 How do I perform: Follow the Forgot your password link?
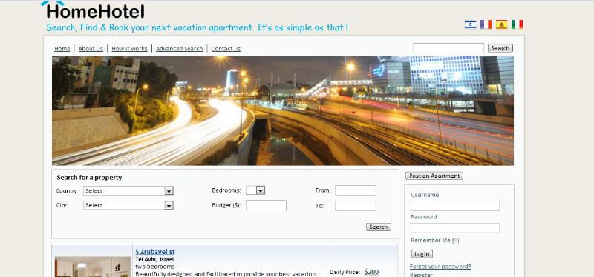[x=440, y=267]
